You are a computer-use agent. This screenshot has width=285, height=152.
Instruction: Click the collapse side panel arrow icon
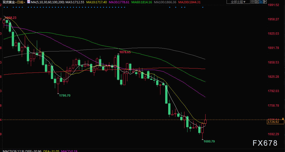coord(265,2)
